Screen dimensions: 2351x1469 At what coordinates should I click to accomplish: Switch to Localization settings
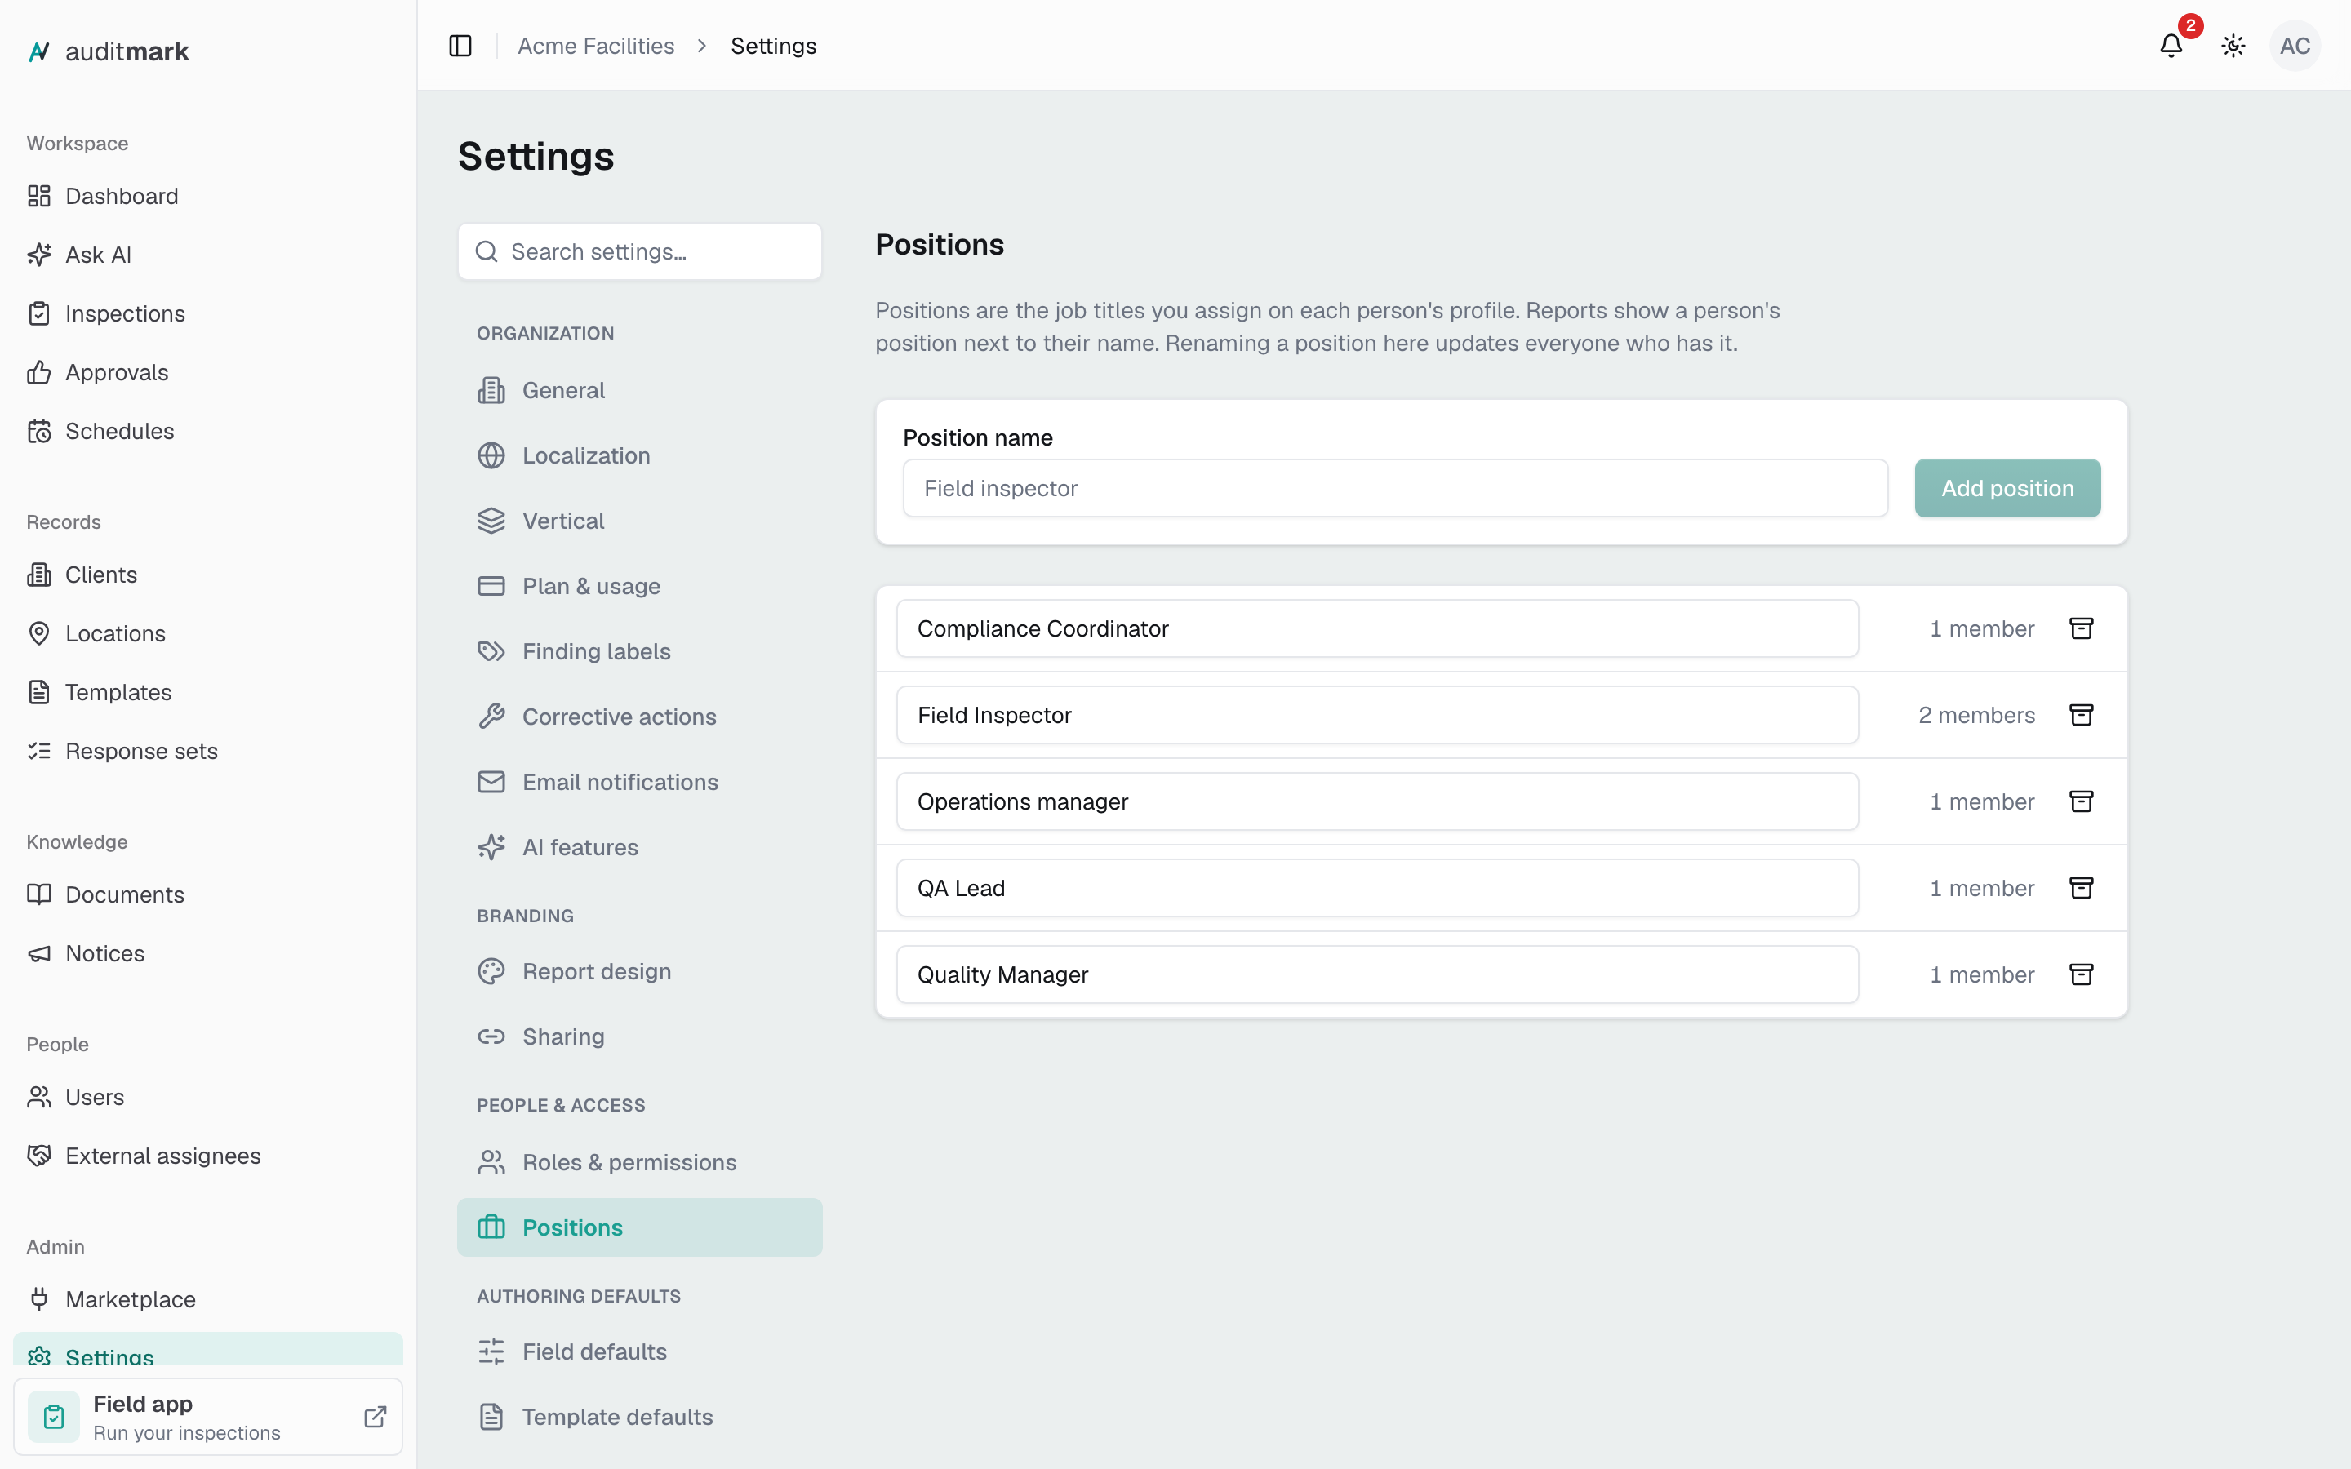pos(639,455)
